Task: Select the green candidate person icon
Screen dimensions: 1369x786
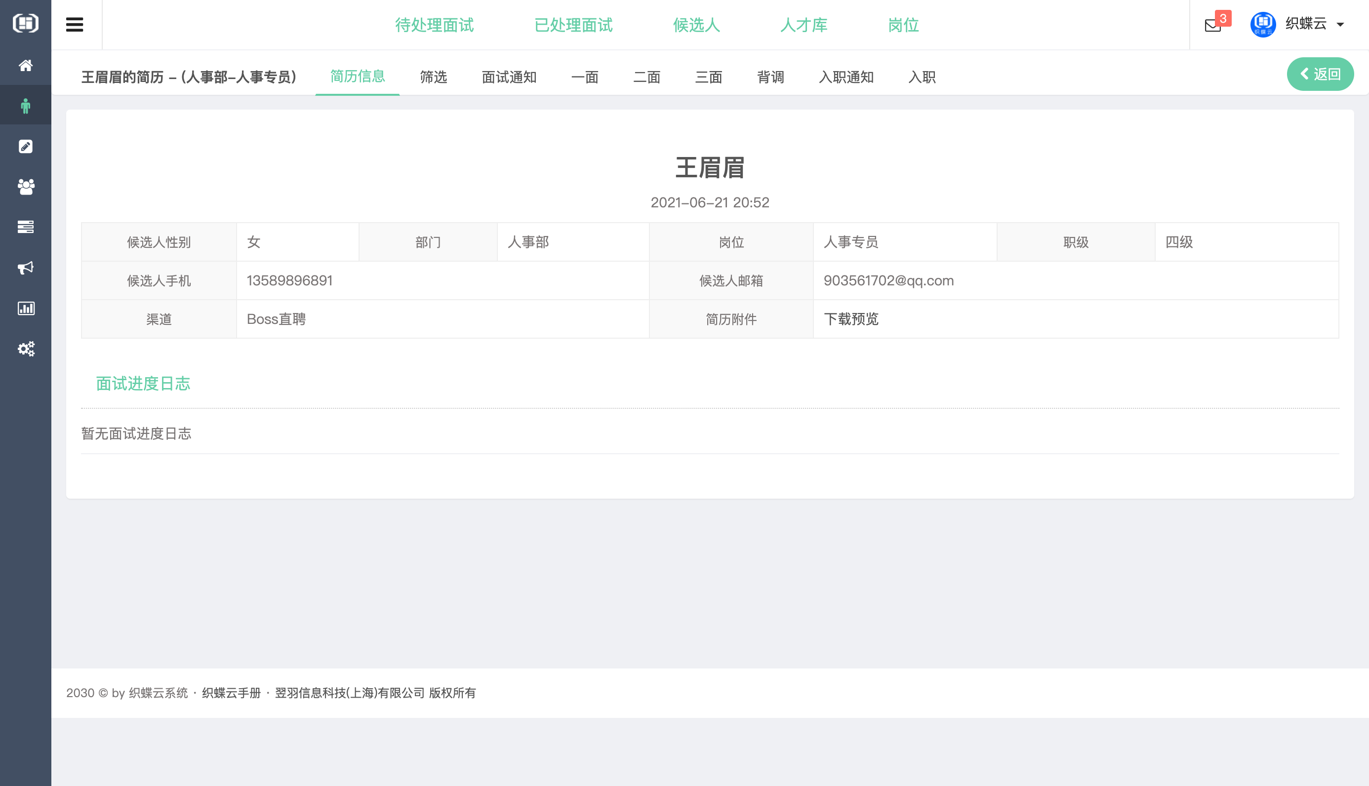Action: (25, 105)
